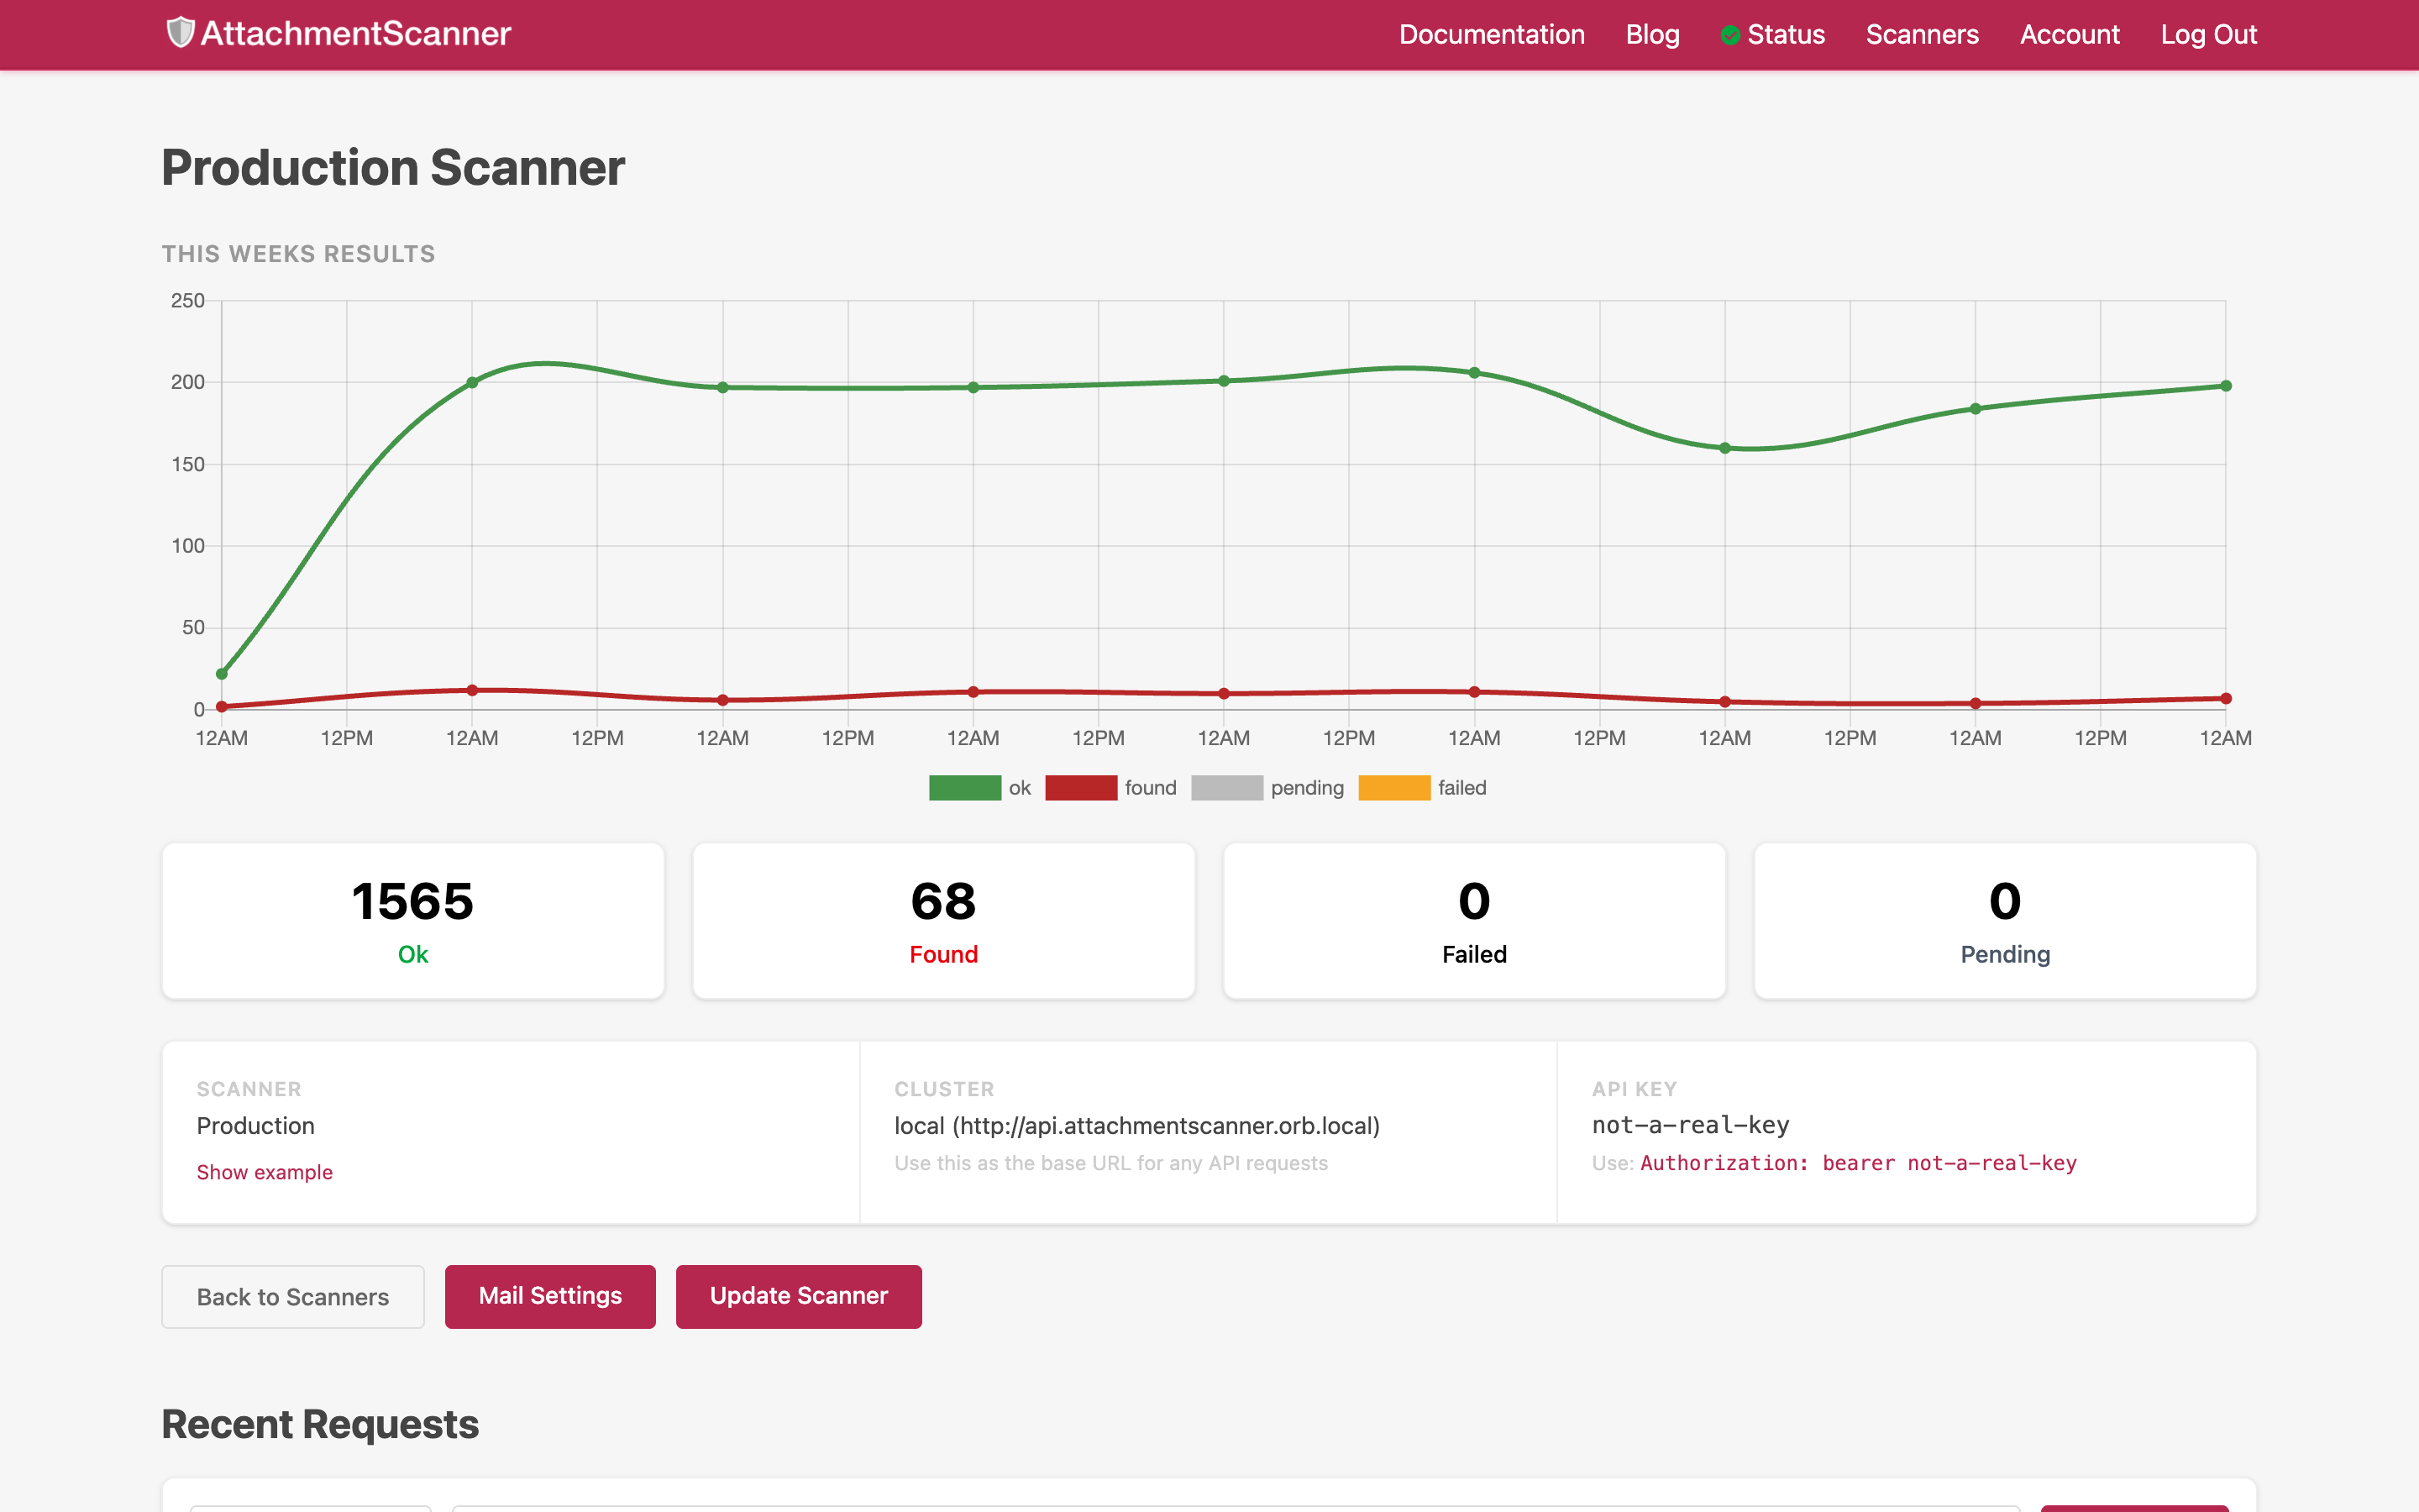Open the Documentation page

coord(1490,35)
